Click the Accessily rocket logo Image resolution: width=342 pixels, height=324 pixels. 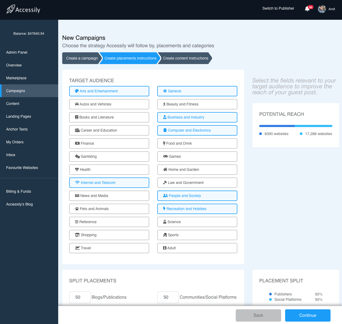[x=23, y=9]
